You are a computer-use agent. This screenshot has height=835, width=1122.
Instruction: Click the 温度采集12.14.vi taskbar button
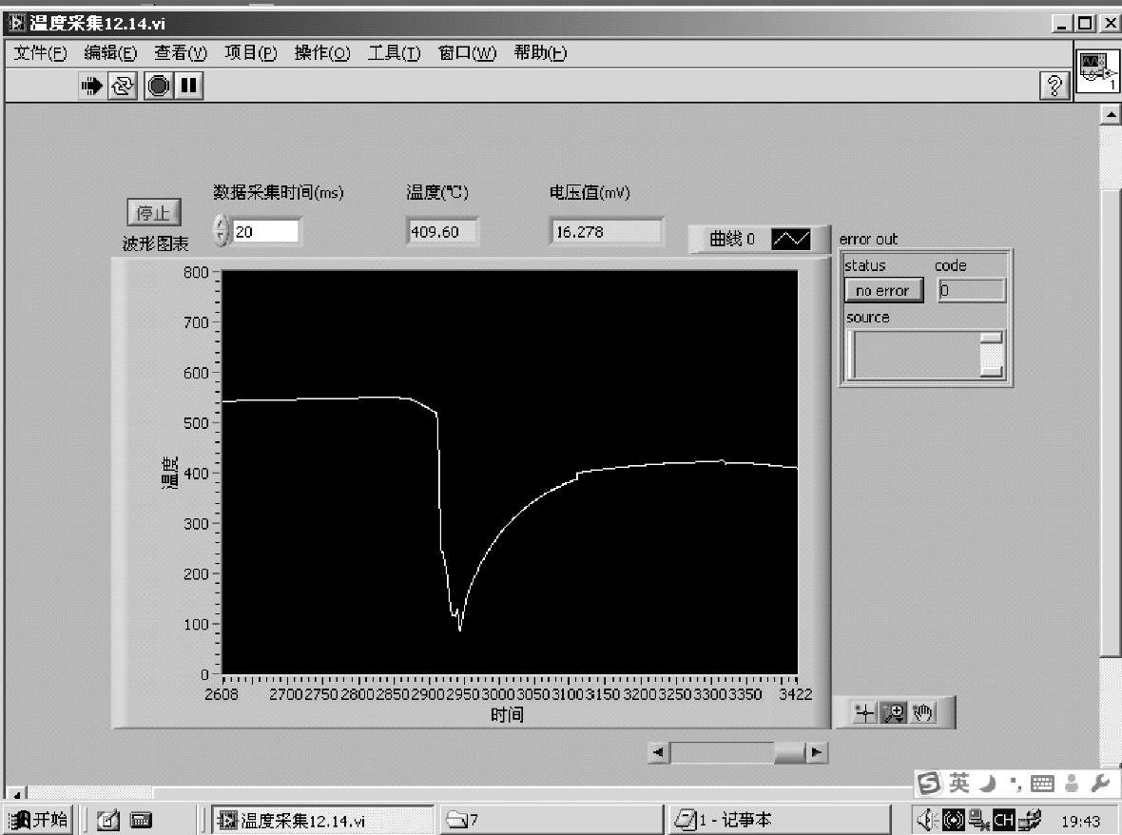tap(322, 820)
